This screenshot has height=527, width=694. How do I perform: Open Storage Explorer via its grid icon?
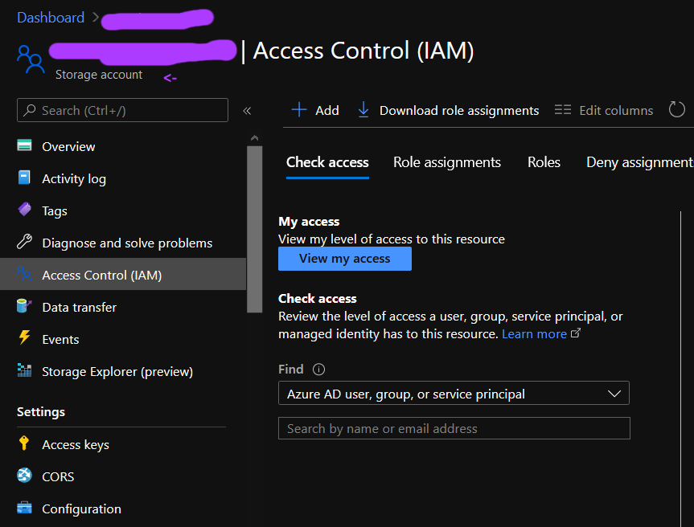(24, 370)
